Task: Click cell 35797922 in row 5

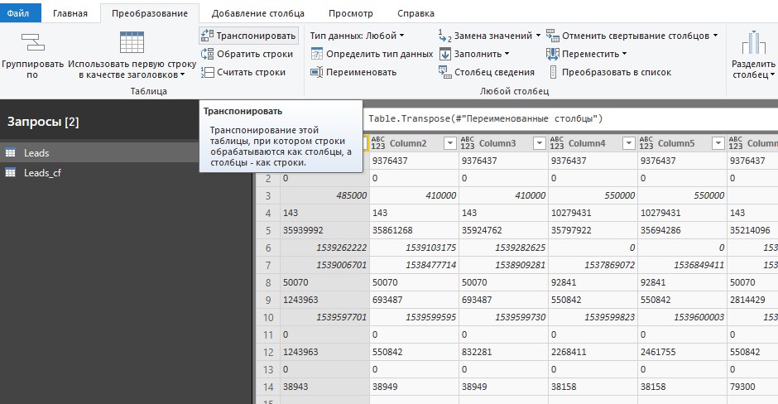Action: (x=593, y=230)
